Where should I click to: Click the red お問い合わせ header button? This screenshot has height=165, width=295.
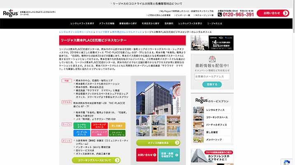[x=273, y=13]
